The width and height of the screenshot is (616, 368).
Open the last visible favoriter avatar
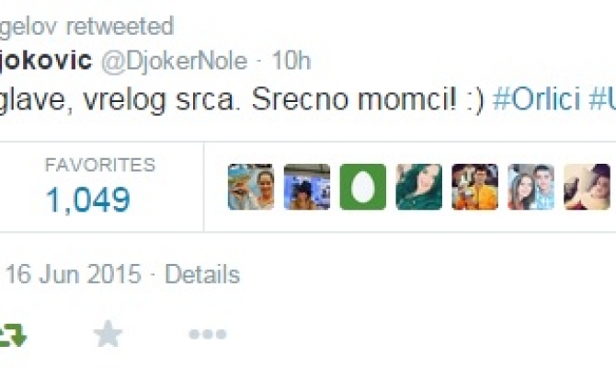click(587, 187)
